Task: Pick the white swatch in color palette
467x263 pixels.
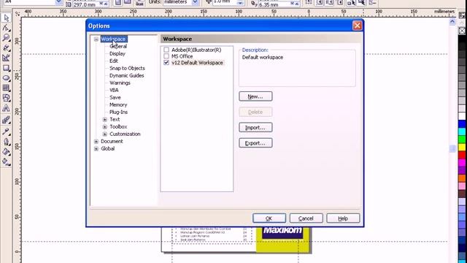Action: click(462, 115)
